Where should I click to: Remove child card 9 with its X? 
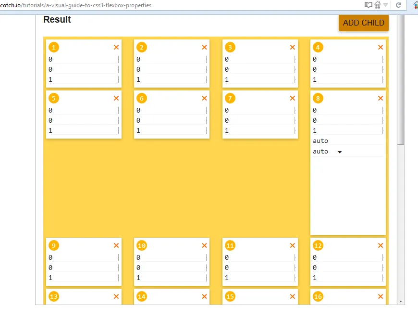[116, 245]
